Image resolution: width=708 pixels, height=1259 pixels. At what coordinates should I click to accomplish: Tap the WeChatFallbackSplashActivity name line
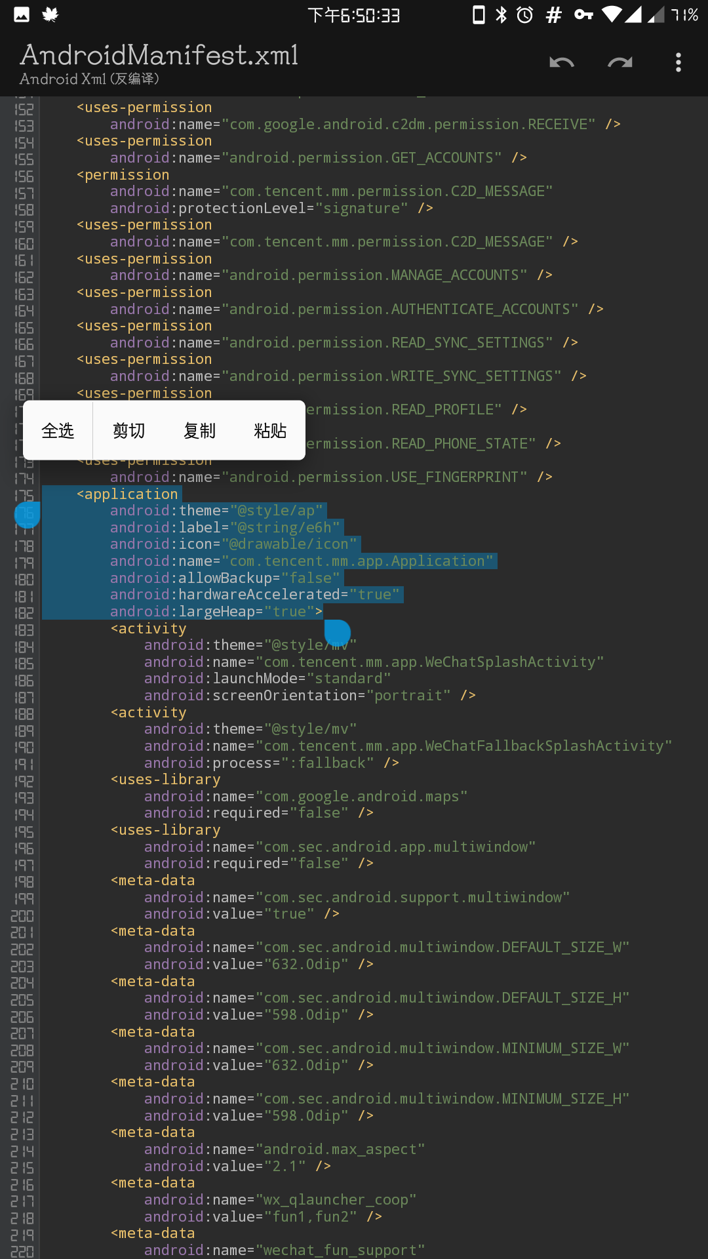[x=408, y=746]
